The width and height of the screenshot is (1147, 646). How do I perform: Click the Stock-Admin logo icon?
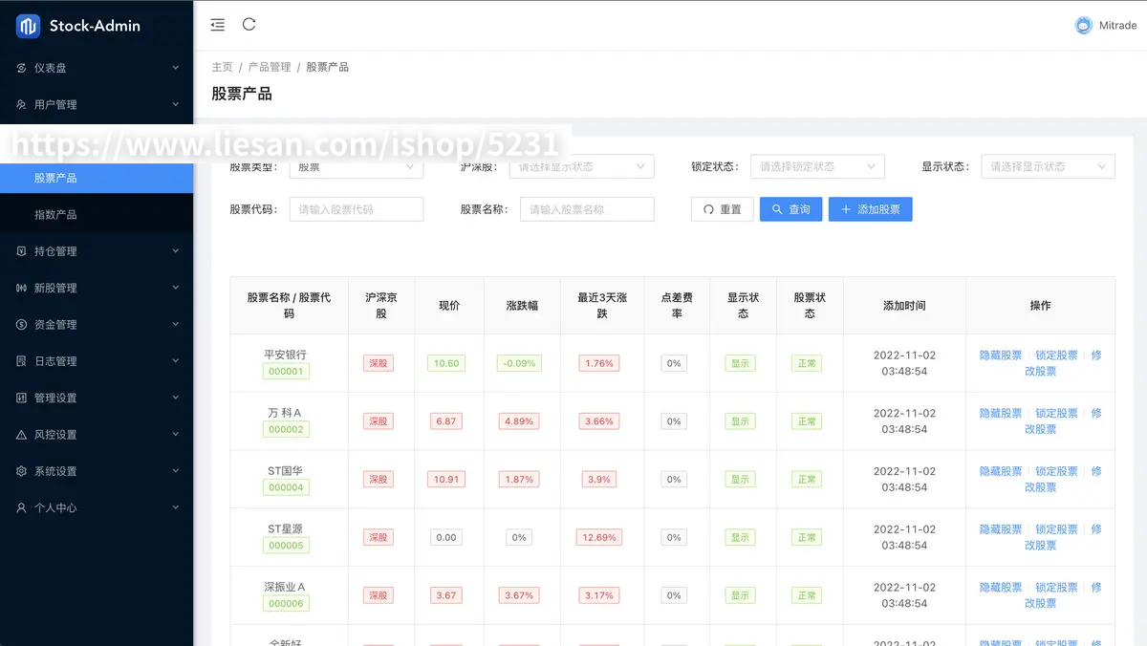tap(28, 26)
